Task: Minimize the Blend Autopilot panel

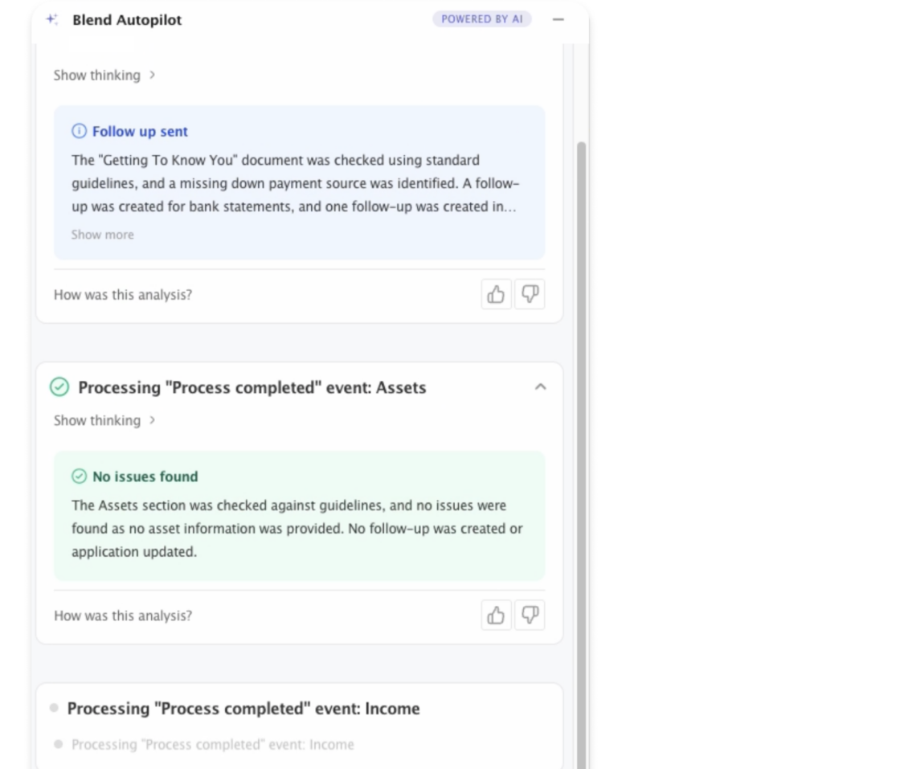Action: point(558,19)
